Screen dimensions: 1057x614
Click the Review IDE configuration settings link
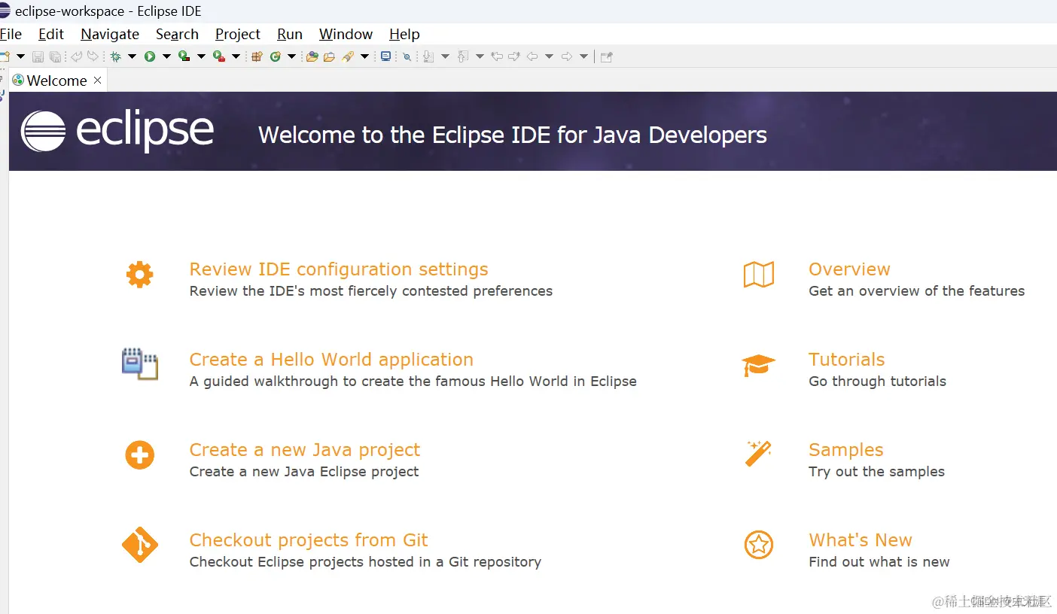point(339,269)
